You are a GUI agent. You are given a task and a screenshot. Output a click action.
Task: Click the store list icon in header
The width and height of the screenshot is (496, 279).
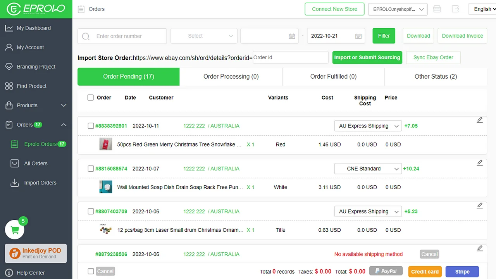pyautogui.click(x=437, y=9)
